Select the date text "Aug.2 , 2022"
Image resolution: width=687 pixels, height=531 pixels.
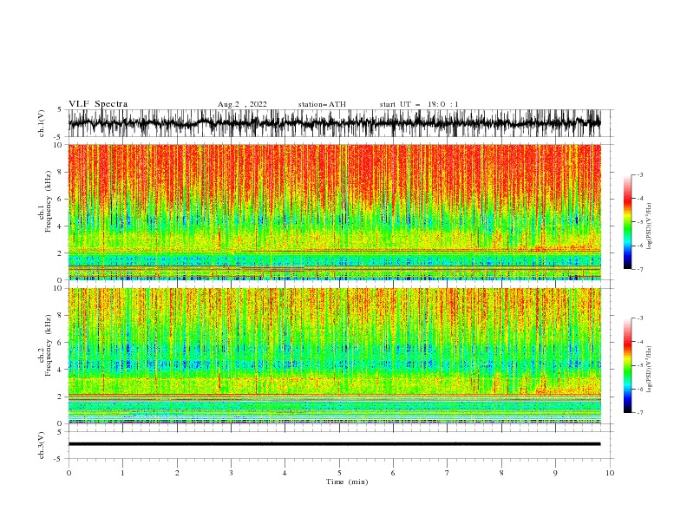tap(242, 104)
